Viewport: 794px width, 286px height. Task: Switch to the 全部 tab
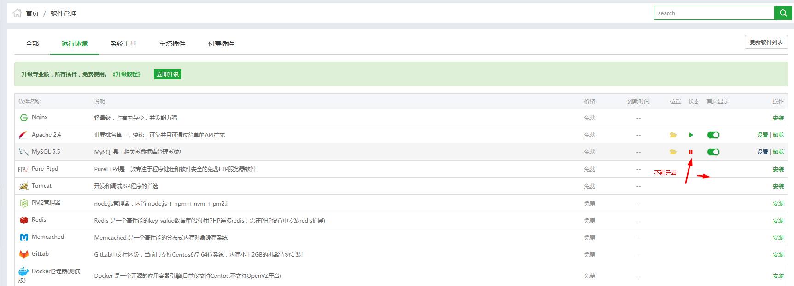(32, 44)
